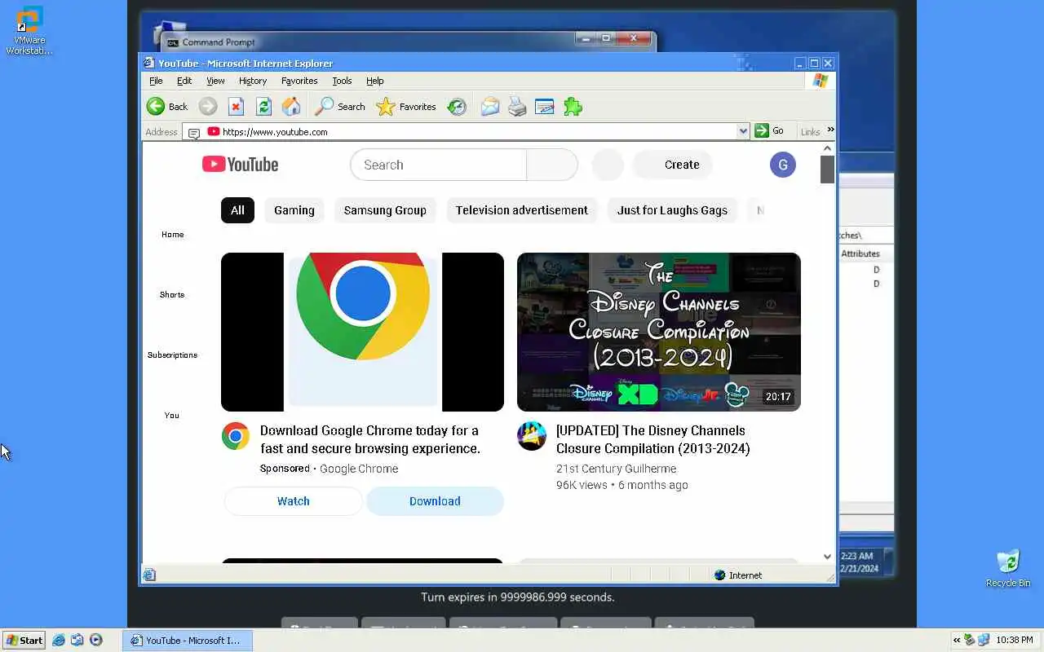Open Home in the YouTube sidebar
1044x652 pixels.
click(172, 235)
